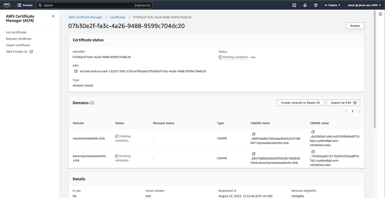
Task: Close the ACM side navigation panel
Action: (x=53, y=16)
